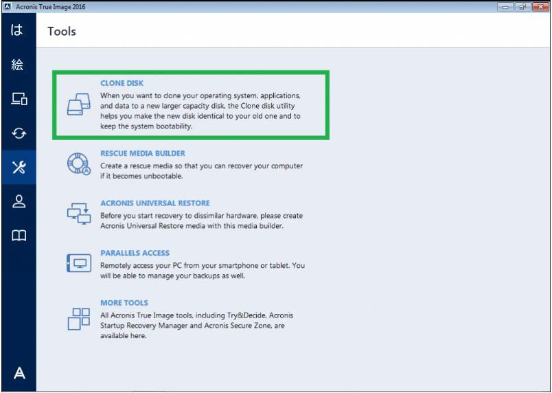Screen dimensions: 552x393
Task: Click the Clone Disk drives icon
Action: click(78, 104)
